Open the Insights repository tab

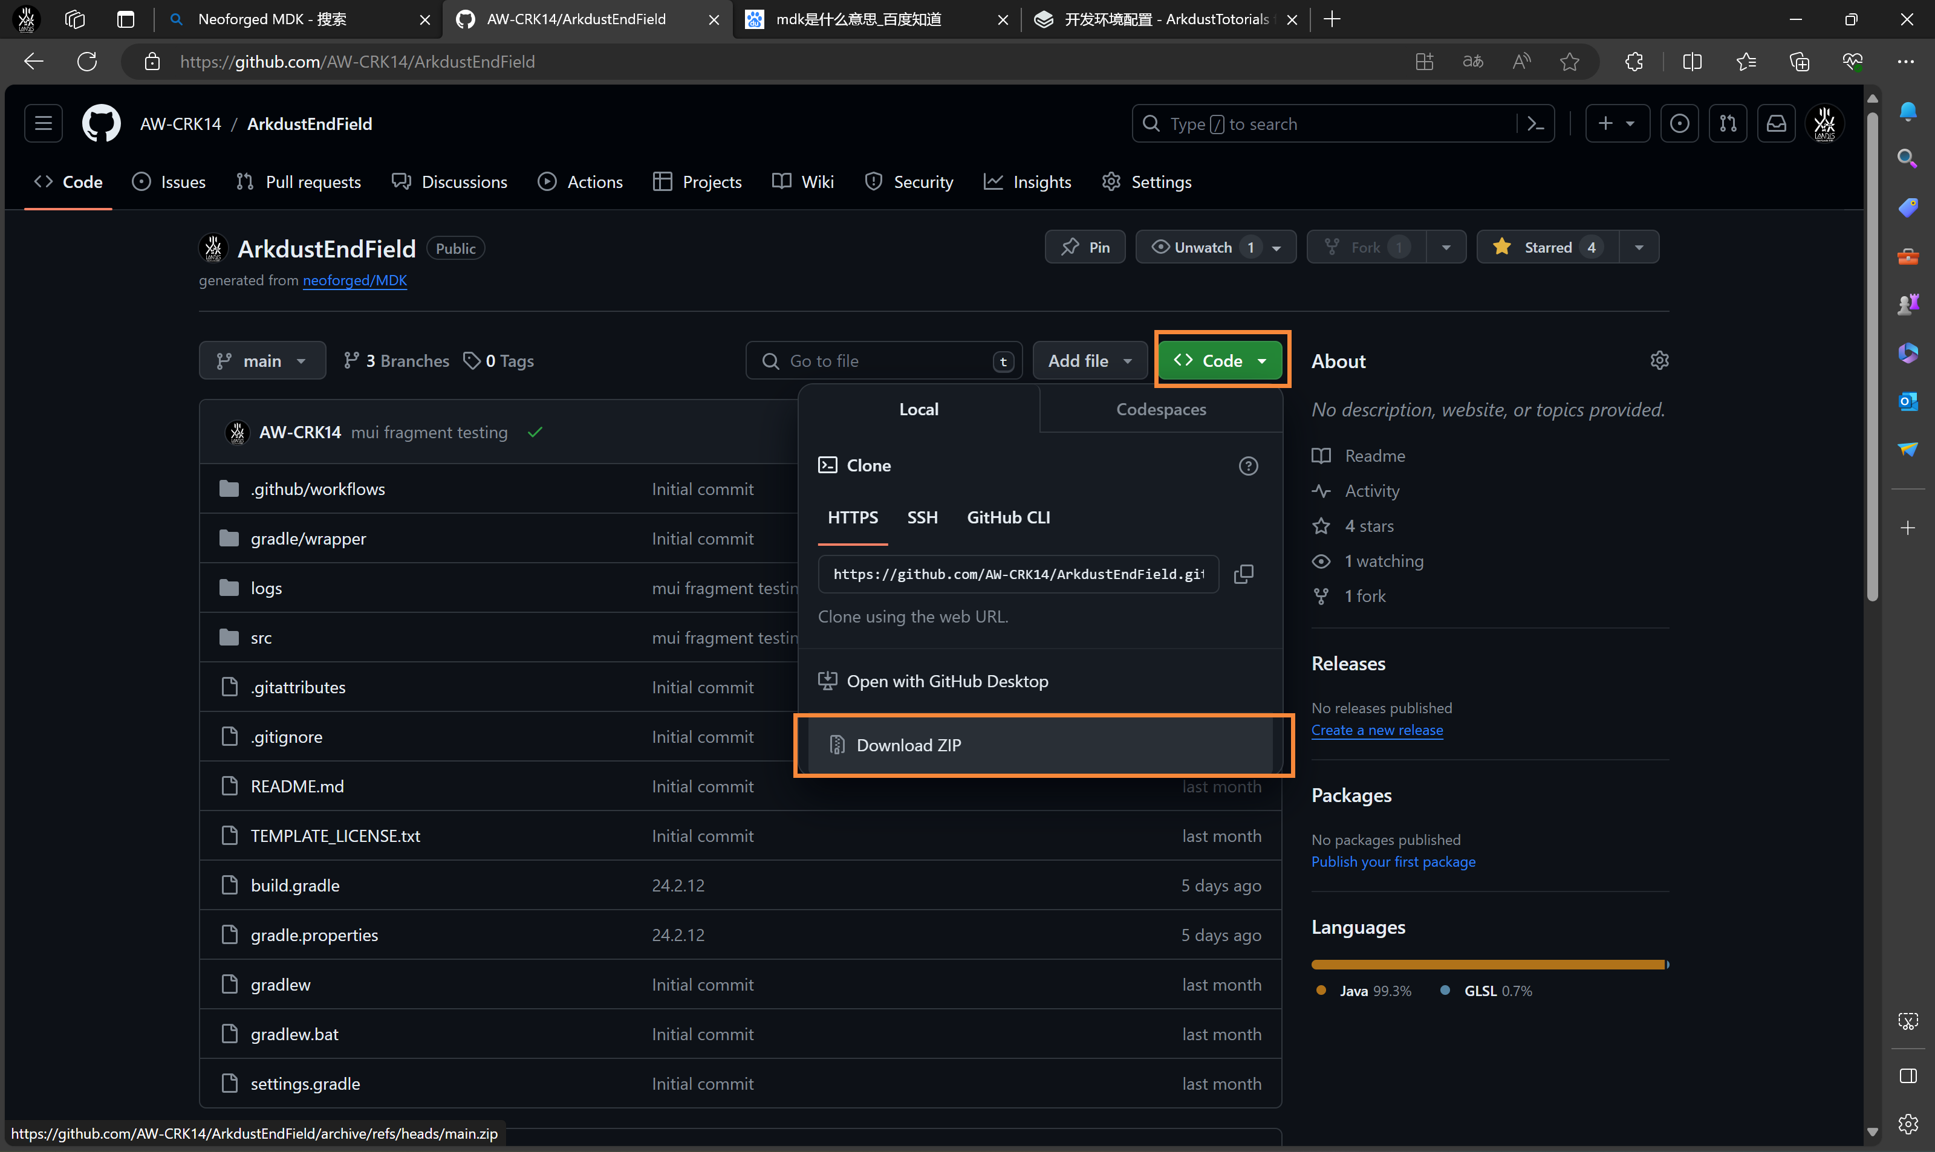click(x=1027, y=182)
